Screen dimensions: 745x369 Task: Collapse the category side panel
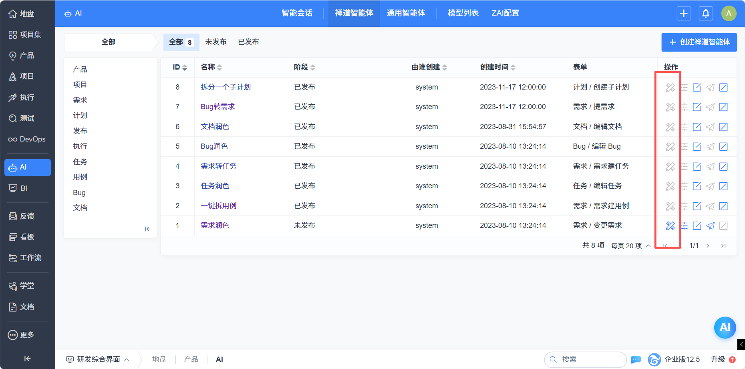pyautogui.click(x=147, y=229)
